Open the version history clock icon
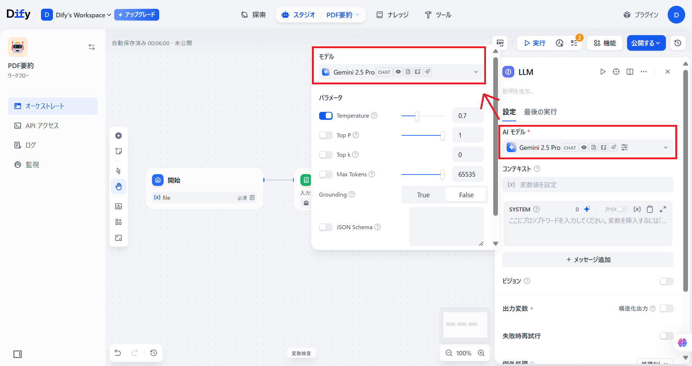The height and width of the screenshot is (366, 692). 677,43
